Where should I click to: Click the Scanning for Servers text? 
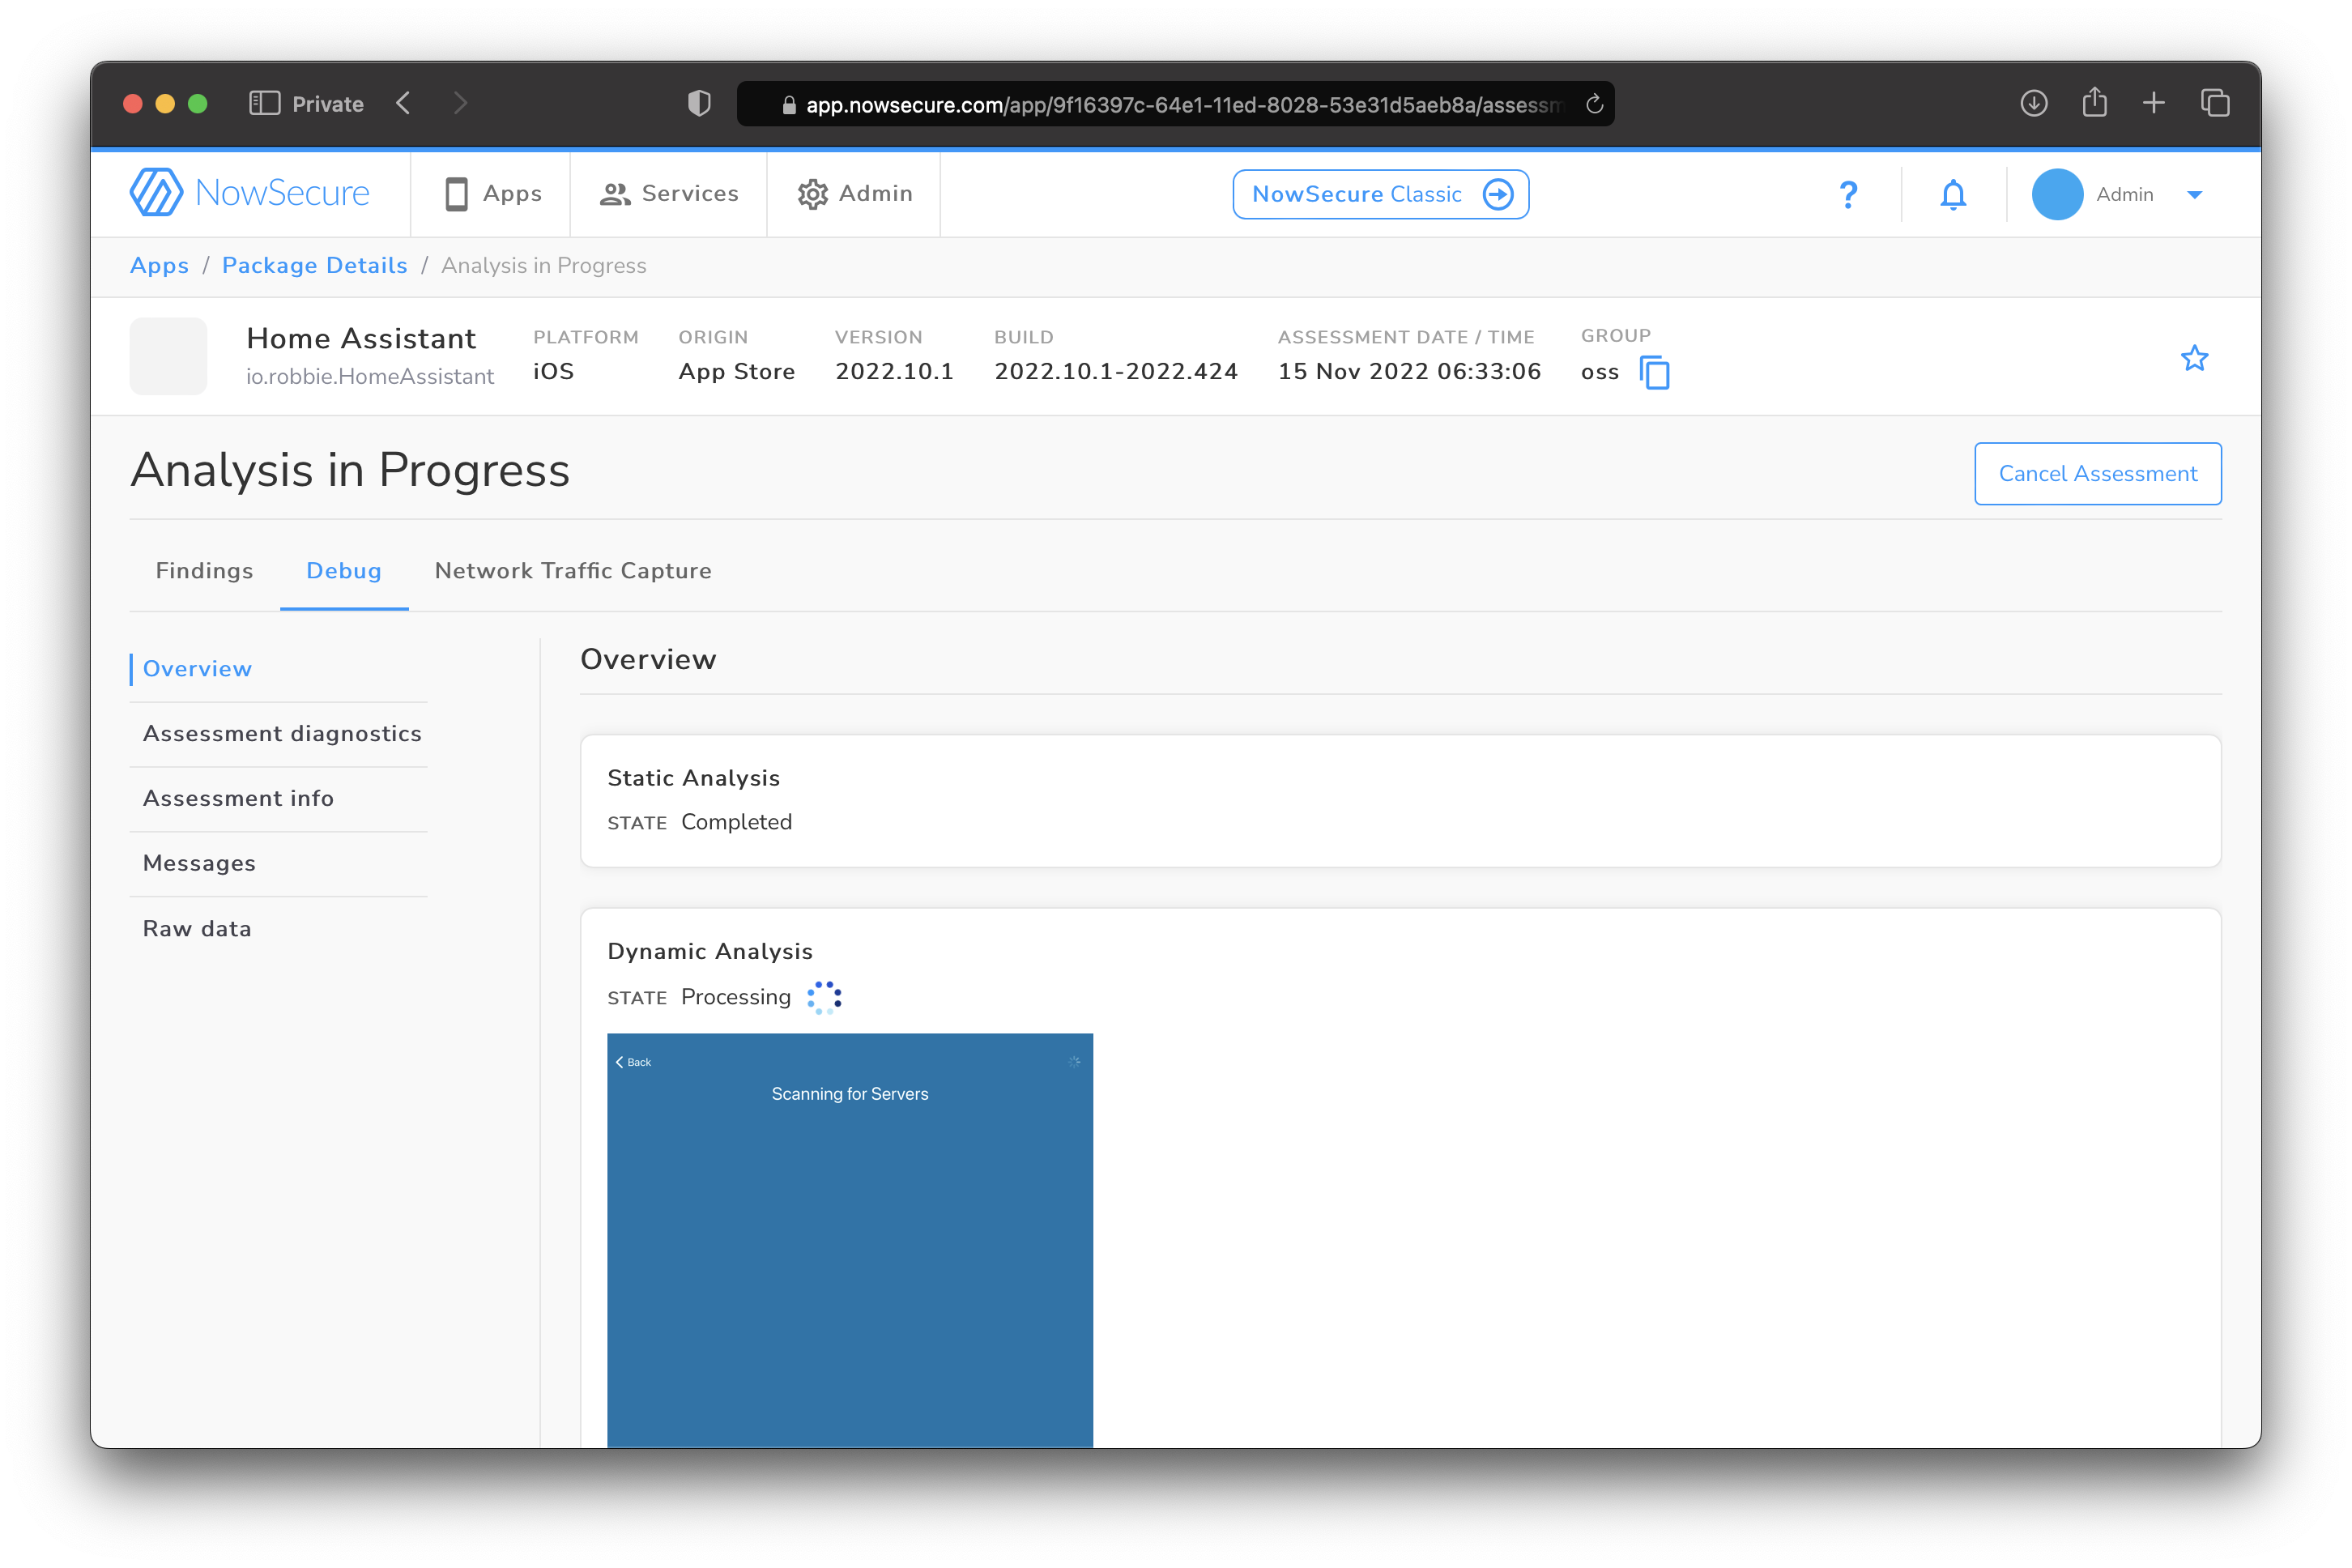[x=850, y=1094]
